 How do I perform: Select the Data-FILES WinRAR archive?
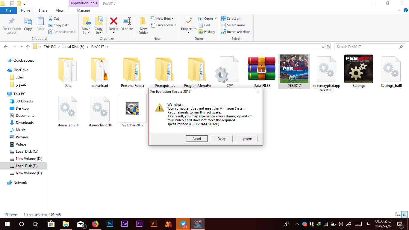coord(262,72)
